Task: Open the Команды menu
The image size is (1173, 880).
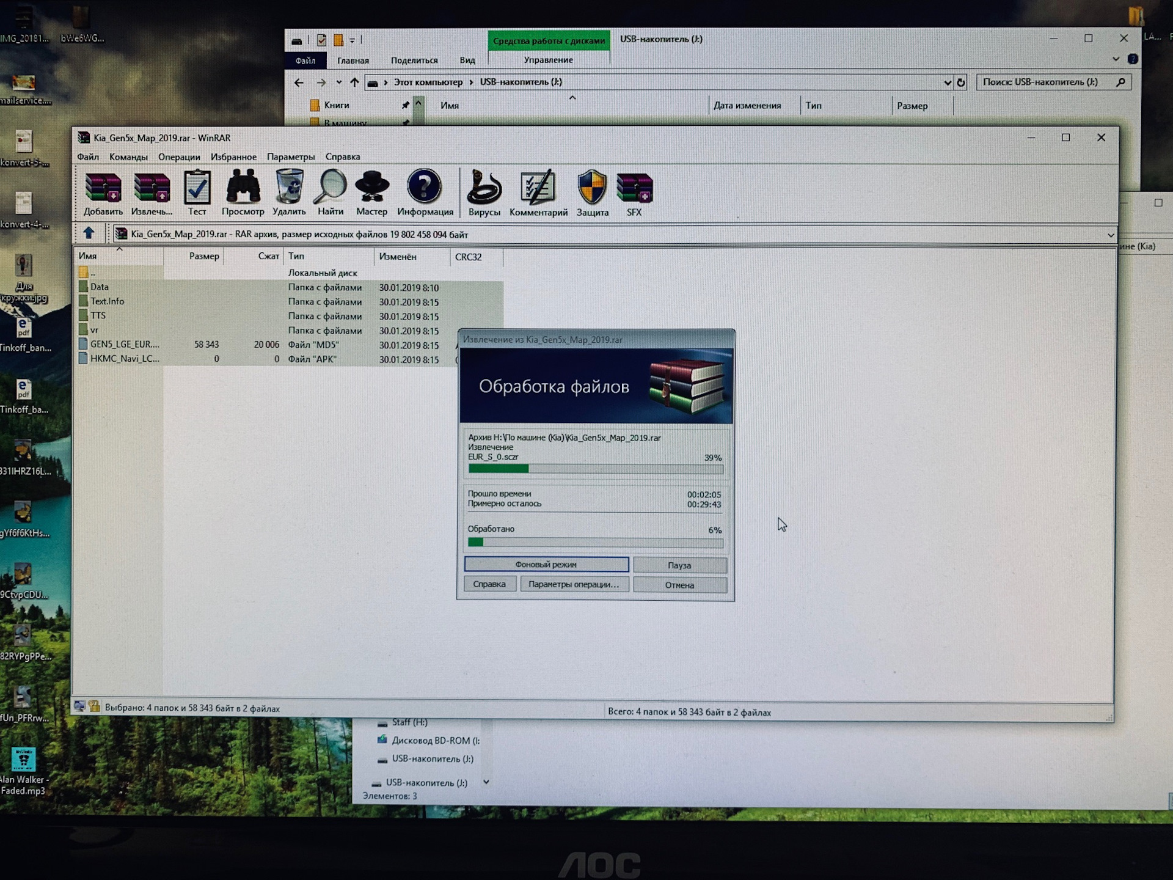Action: coord(128,156)
